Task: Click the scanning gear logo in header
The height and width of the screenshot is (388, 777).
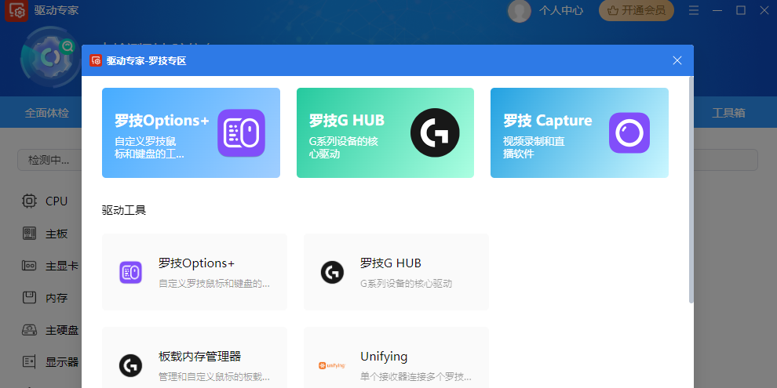Action: tap(49, 58)
